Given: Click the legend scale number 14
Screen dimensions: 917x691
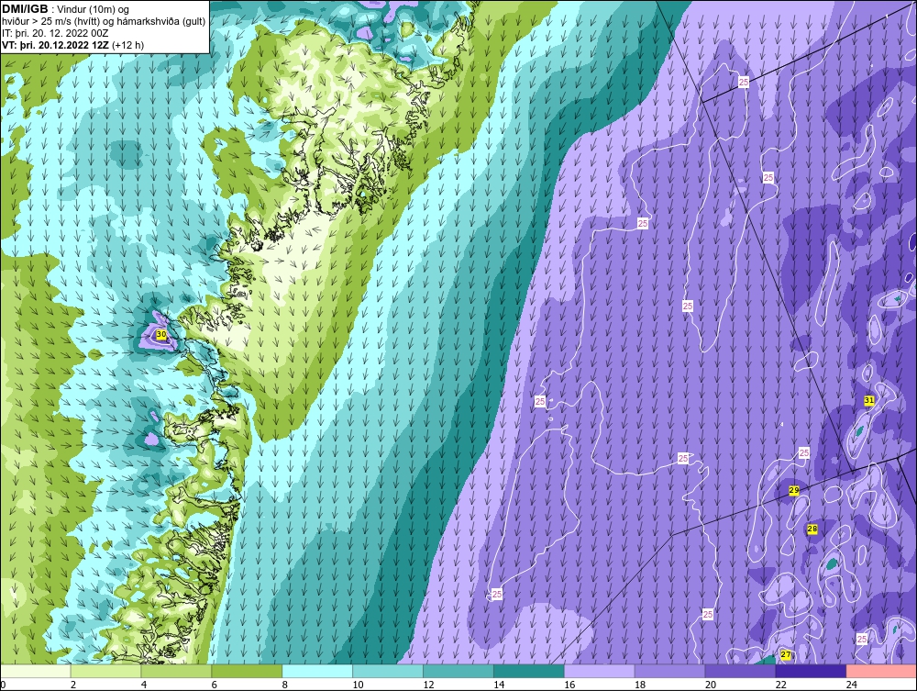Looking at the screenshot, I should 499,685.
